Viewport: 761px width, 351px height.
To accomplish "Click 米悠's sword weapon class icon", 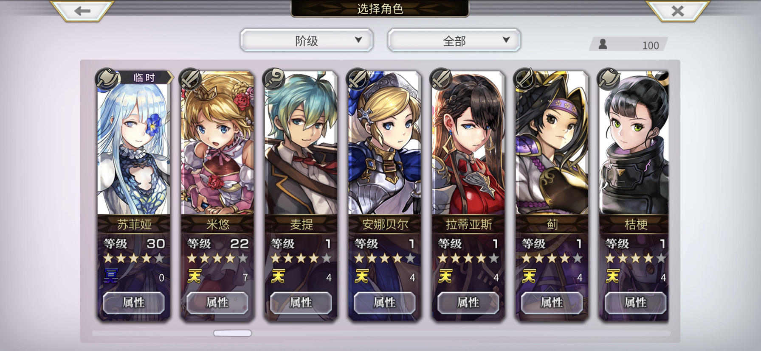I will coord(190,78).
